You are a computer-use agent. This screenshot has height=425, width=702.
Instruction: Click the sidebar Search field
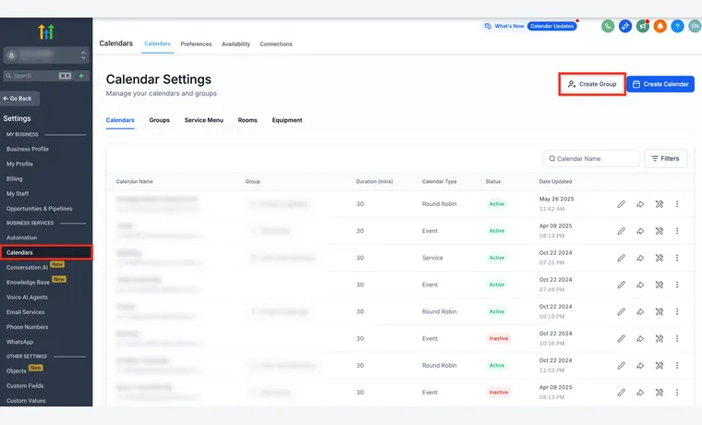click(x=38, y=76)
